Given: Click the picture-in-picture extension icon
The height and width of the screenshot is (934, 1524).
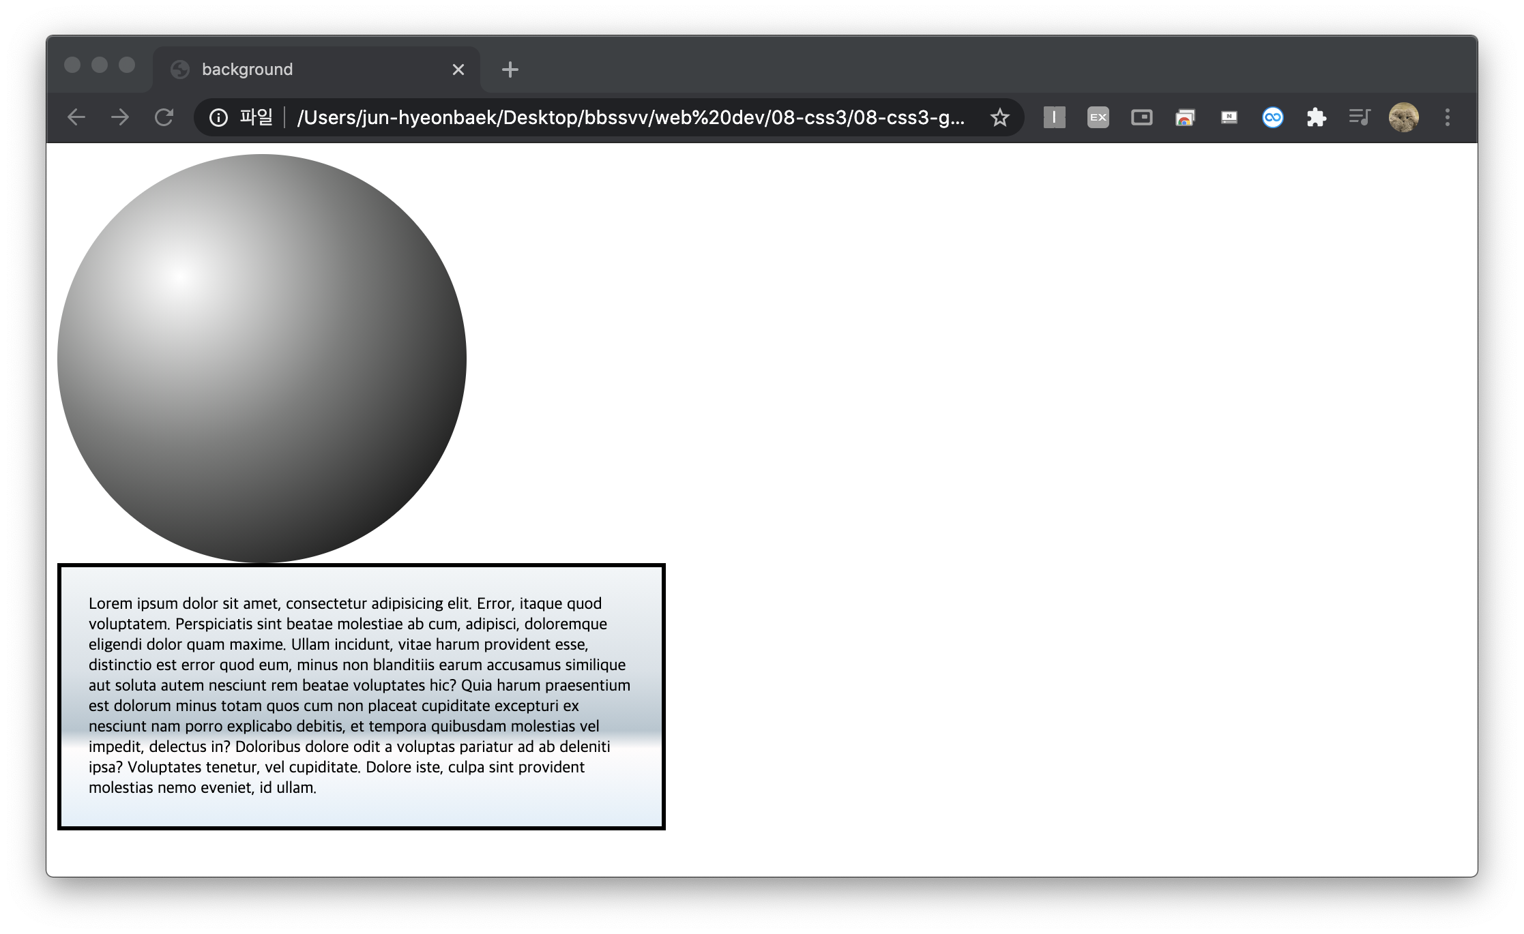Looking at the screenshot, I should [1141, 117].
